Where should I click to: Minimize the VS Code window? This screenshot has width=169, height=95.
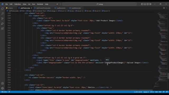tap(155, 4)
